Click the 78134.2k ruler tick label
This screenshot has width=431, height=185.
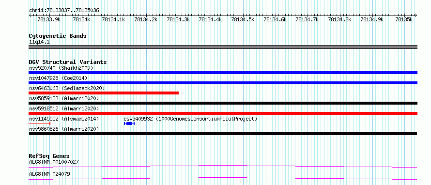click(x=146, y=19)
